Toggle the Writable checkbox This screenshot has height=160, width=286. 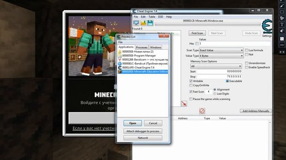pyautogui.click(x=191, y=81)
